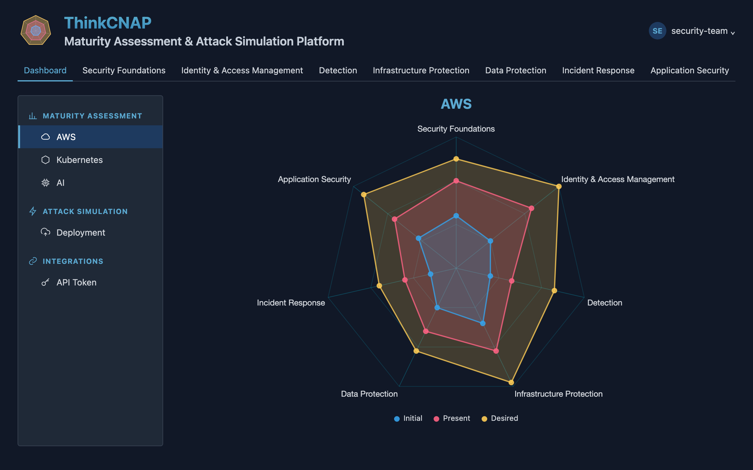Switch to Application Security tab
This screenshot has width=753, height=470.
[690, 70]
